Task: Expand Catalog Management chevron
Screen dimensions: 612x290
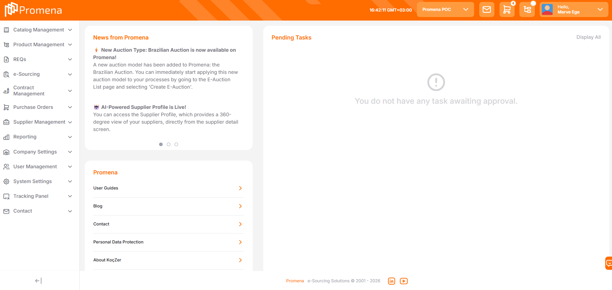Action: [70, 30]
